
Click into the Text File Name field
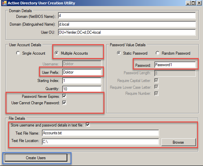coord(100,133)
